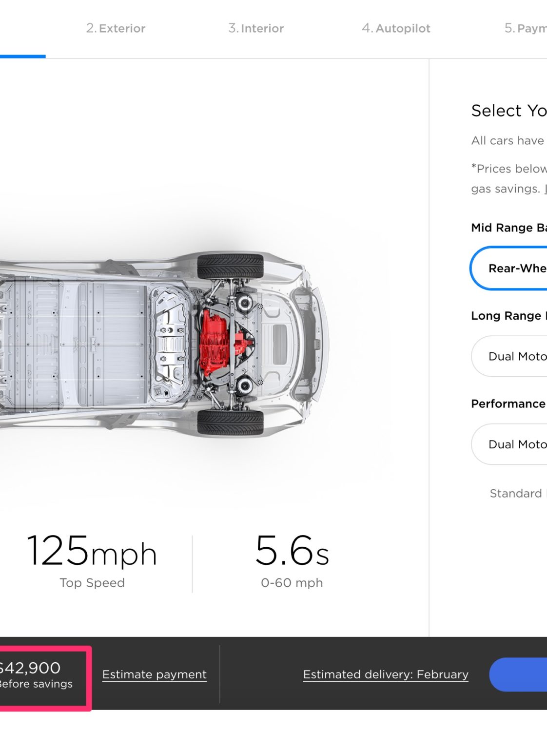Open the Payment step tab
The image size is (547, 729).
(x=526, y=28)
